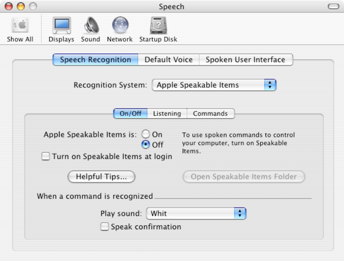The width and height of the screenshot is (344, 261).
Task: Click the 'Apple Speakable Items is:' label
Action: (90, 135)
